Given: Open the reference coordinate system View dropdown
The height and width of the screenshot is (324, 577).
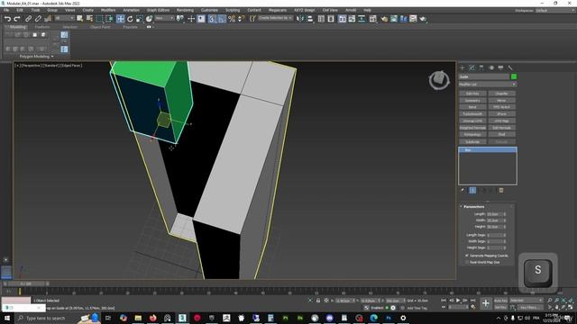Looking at the screenshot, I should tap(164, 18).
